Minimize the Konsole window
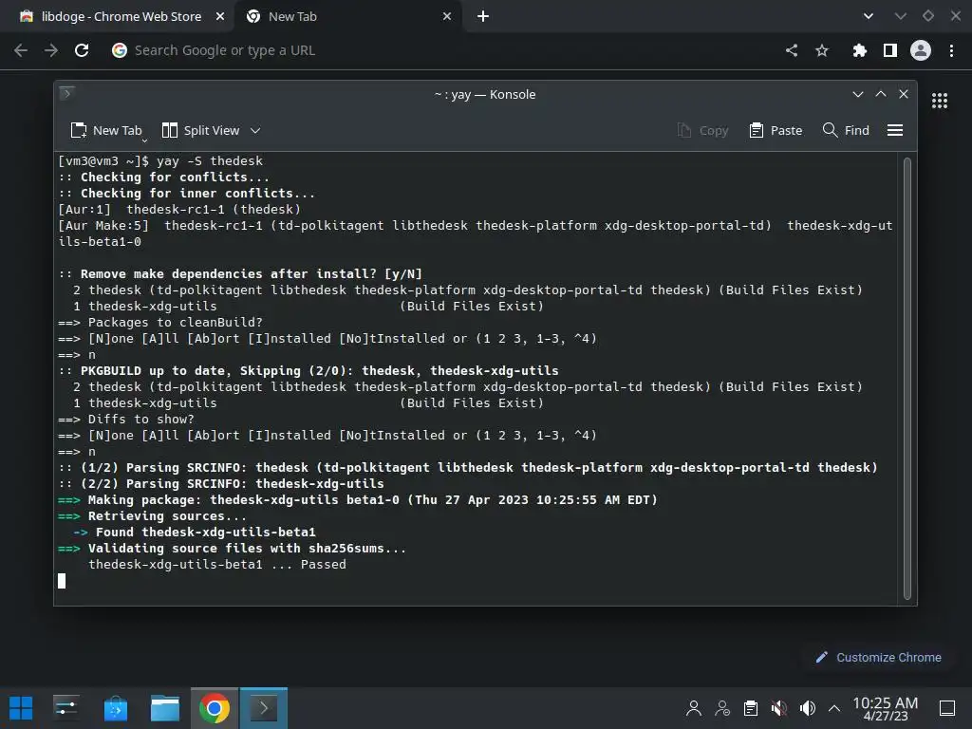Viewport: 972px width, 729px height. pyautogui.click(x=858, y=94)
